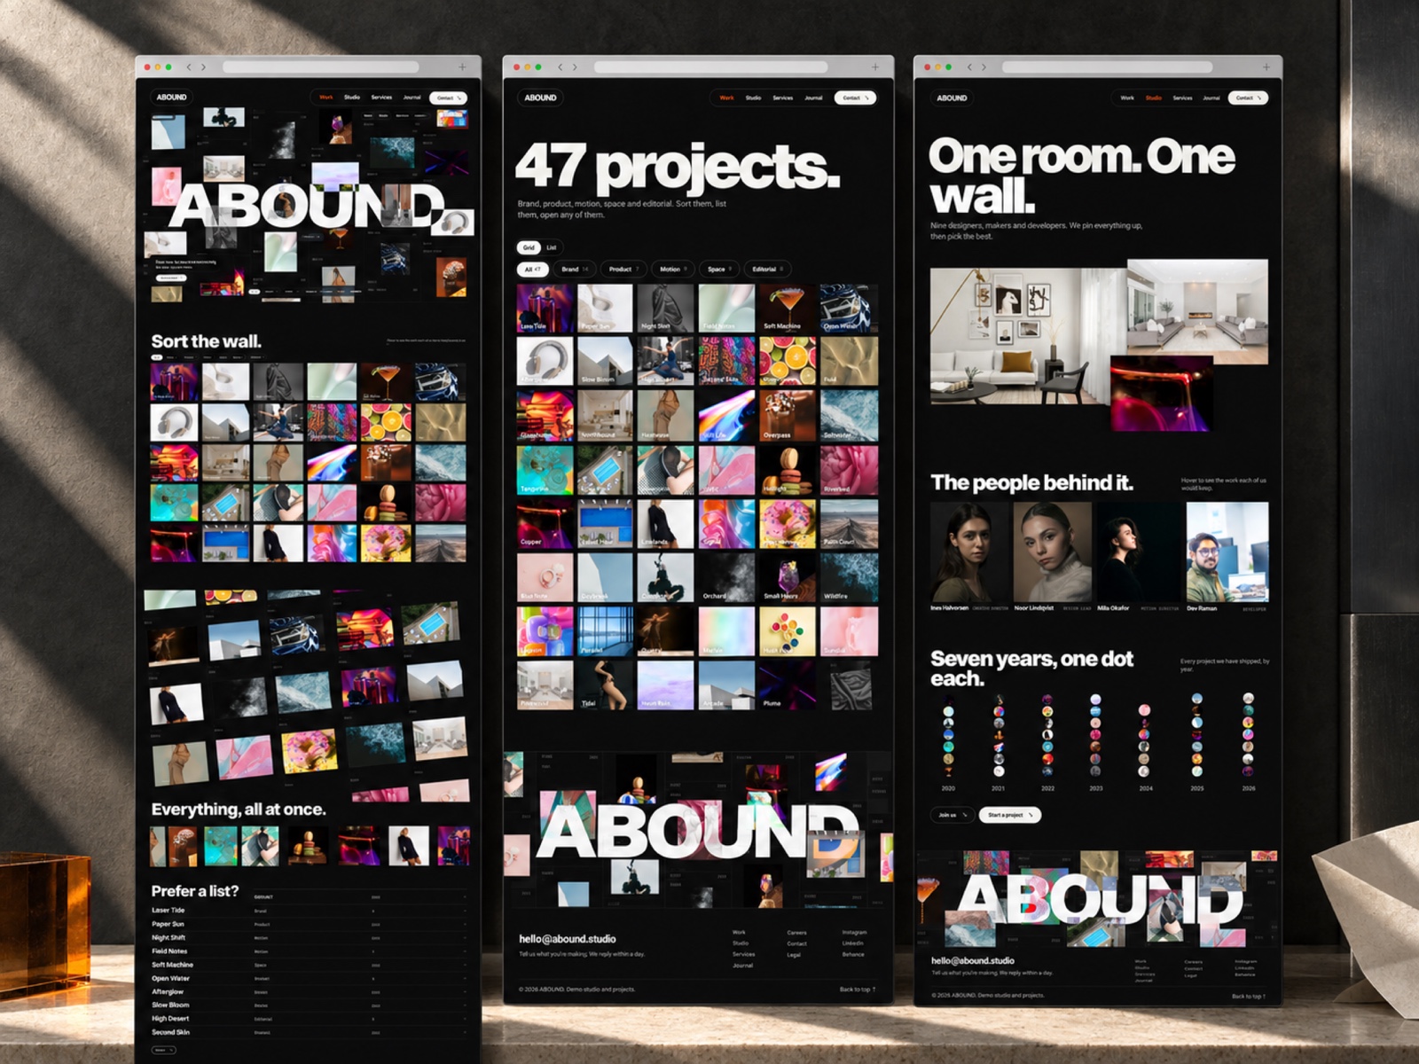The height and width of the screenshot is (1064, 1419).
Task: Click Contact button in the right window
Action: [x=1249, y=98]
